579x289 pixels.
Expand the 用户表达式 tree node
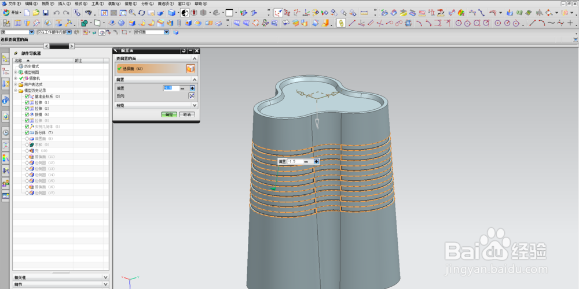pyautogui.click(x=16, y=84)
